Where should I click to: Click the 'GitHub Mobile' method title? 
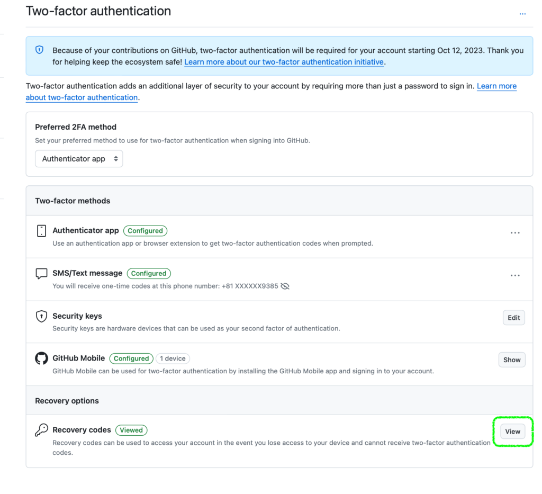pyautogui.click(x=79, y=358)
